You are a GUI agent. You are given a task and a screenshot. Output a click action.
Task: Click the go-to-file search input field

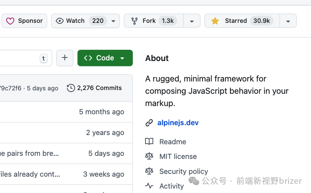tap(20, 58)
